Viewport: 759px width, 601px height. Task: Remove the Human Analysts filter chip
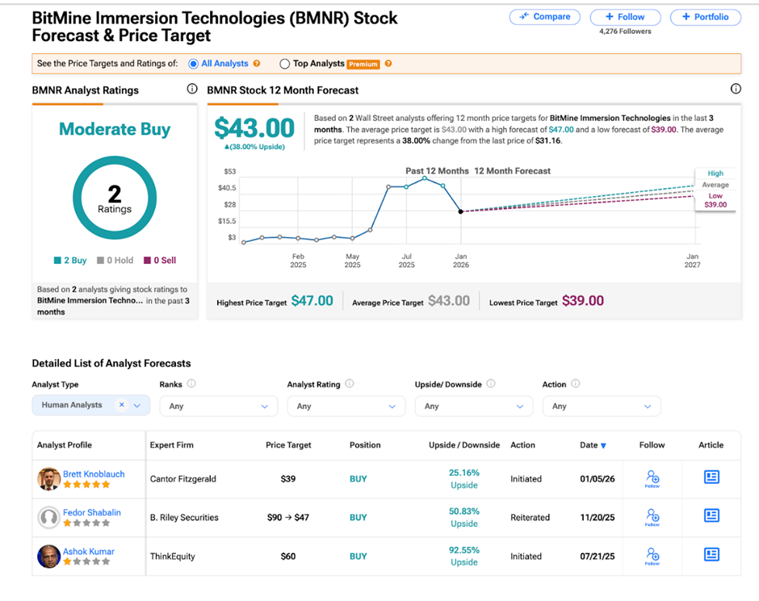pos(122,406)
